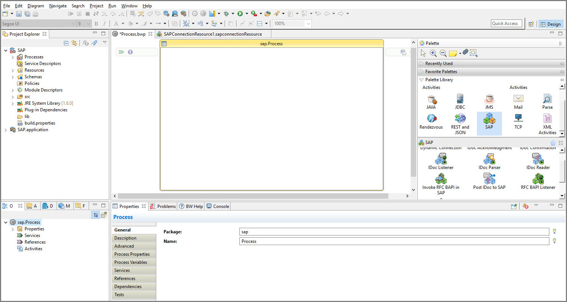This screenshot has height=302, width=567.
Task: Select Activities in the outline tree
Action: (x=33, y=249)
